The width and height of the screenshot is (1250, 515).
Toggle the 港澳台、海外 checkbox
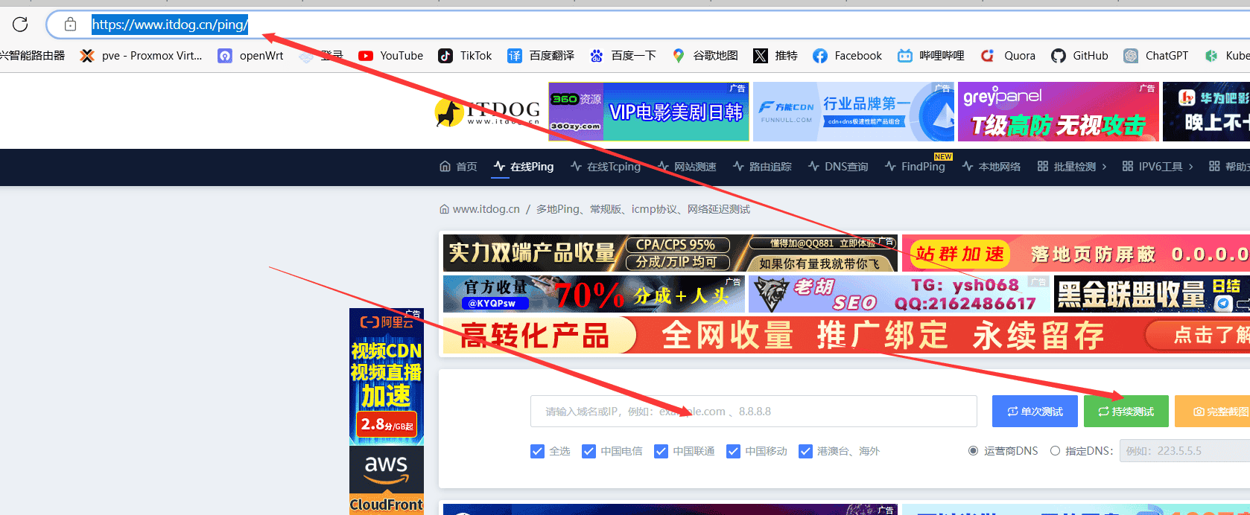pos(805,451)
